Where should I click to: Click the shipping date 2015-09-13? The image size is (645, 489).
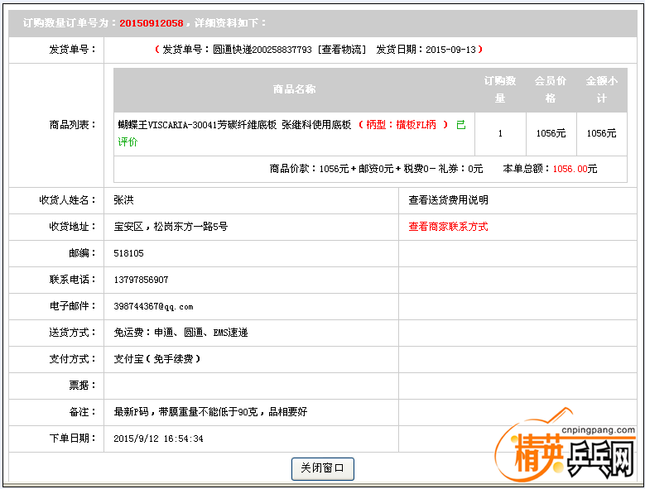pos(450,50)
